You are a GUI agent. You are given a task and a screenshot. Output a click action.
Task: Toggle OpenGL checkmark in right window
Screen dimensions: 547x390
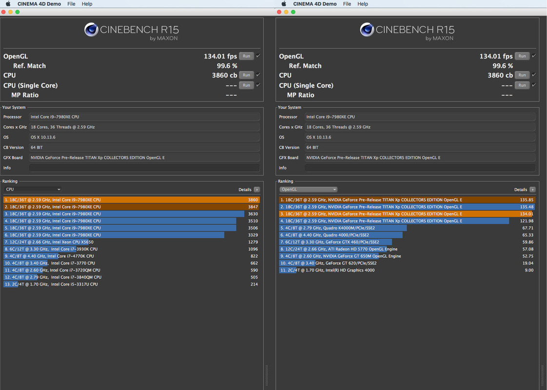click(x=534, y=56)
